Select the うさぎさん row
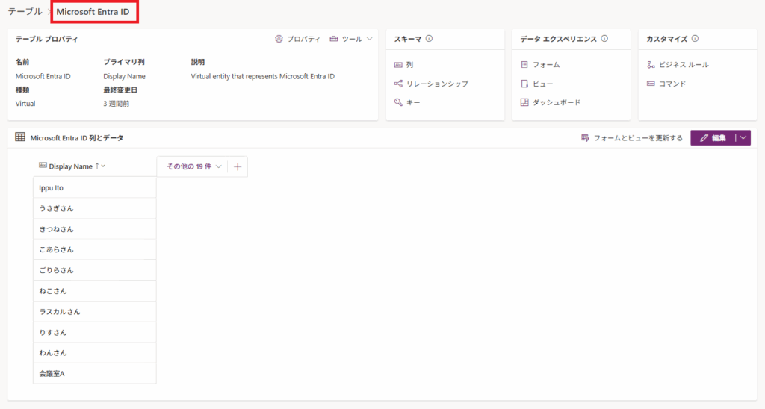 95,208
